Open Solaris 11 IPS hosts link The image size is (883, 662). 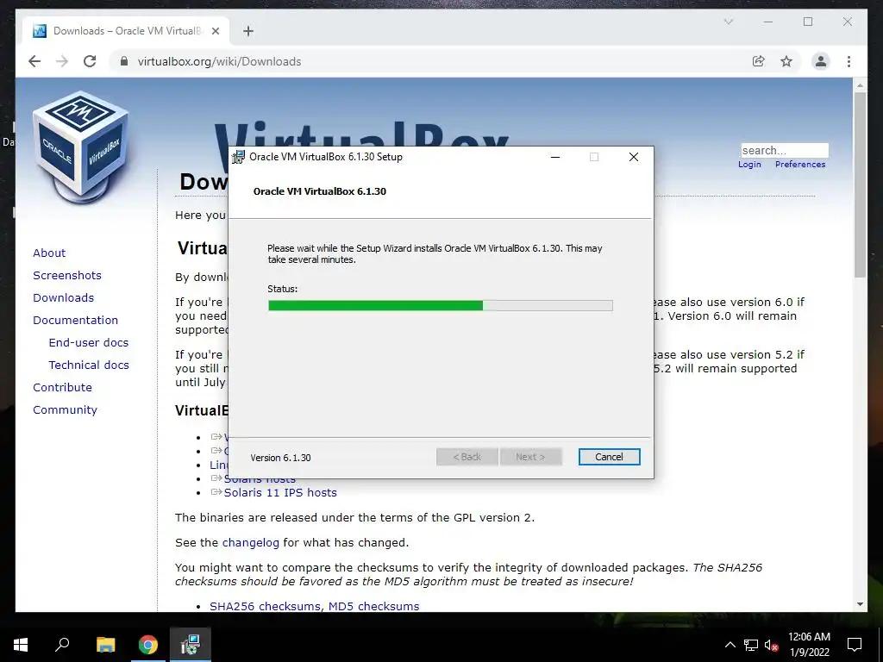(x=280, y=492)
